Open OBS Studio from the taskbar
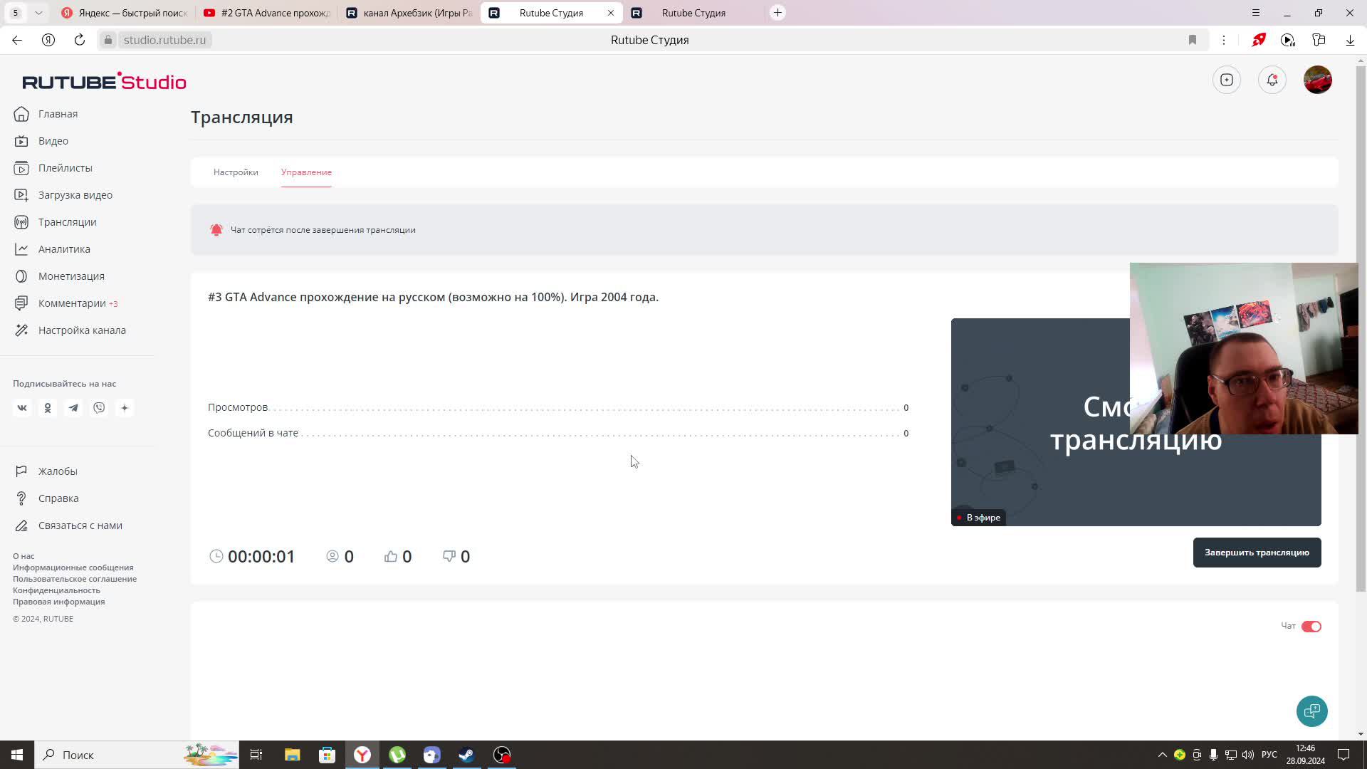 [502, 755]
